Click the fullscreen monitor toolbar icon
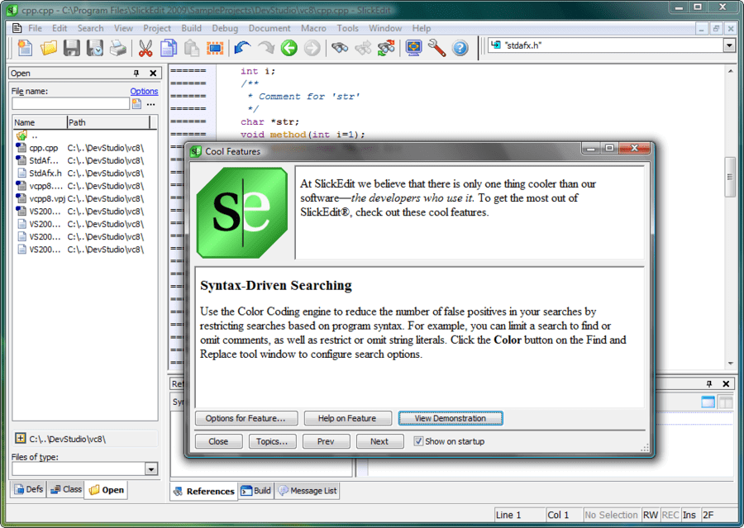Image resolution: width=744 pixels, height=528 pixels. pos(414,48)
